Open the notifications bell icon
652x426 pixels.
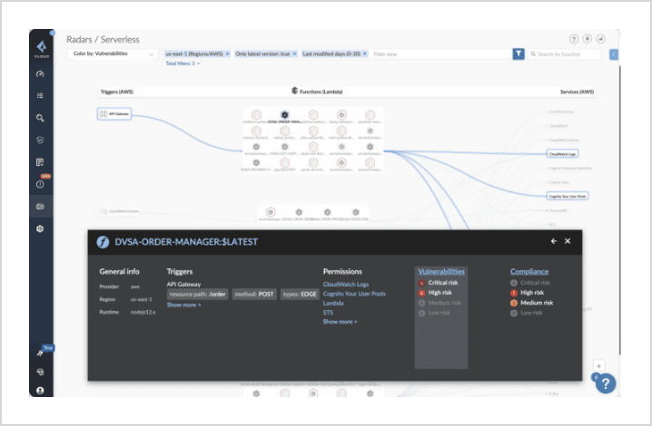(x=588, y=39)
